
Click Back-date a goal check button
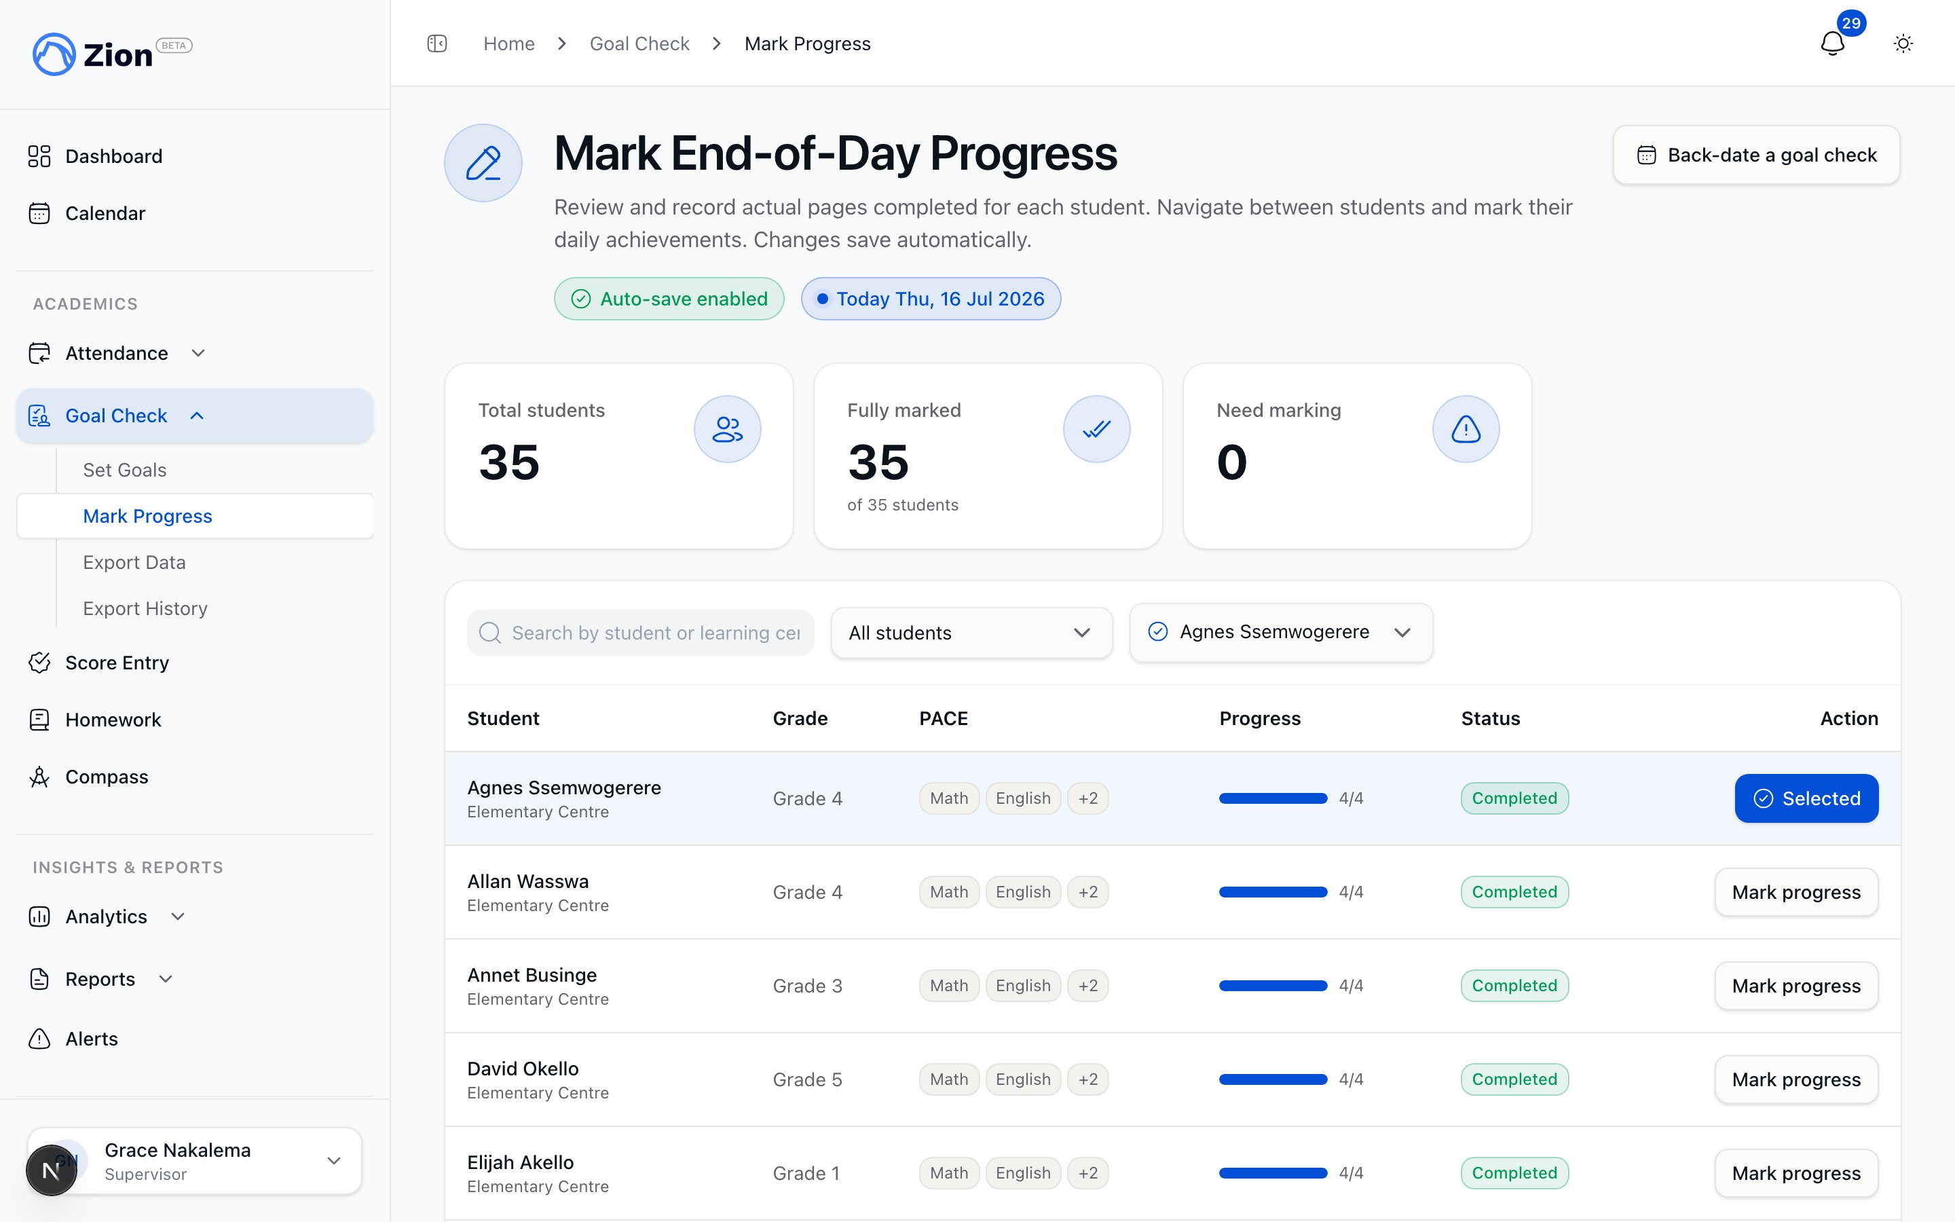point(1756,155)
